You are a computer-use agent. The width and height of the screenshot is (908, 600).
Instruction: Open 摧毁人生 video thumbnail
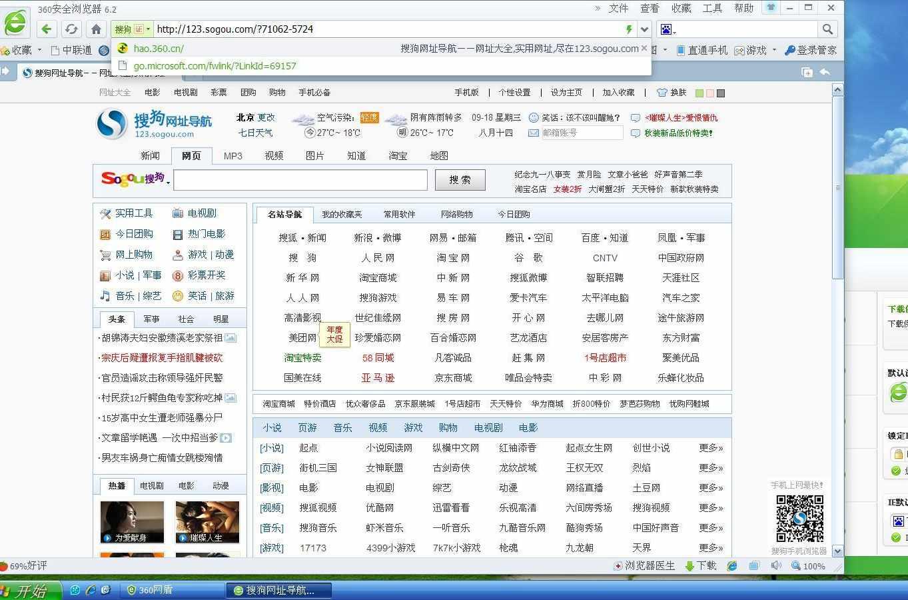[207, 522]
